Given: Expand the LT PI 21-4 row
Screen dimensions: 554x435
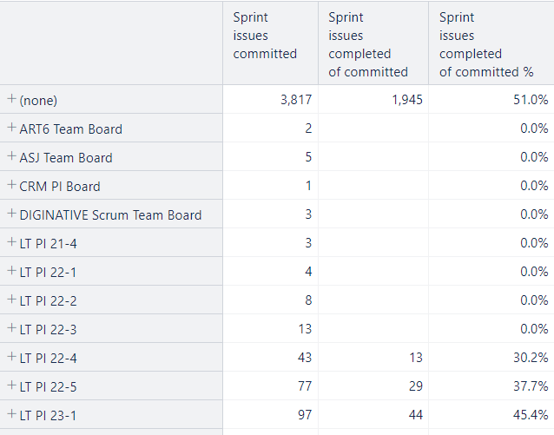Looking at the screenshot, I should tap(11, 242).
